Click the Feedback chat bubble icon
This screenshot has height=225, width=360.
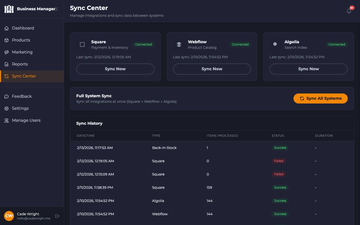coord(6,96)
